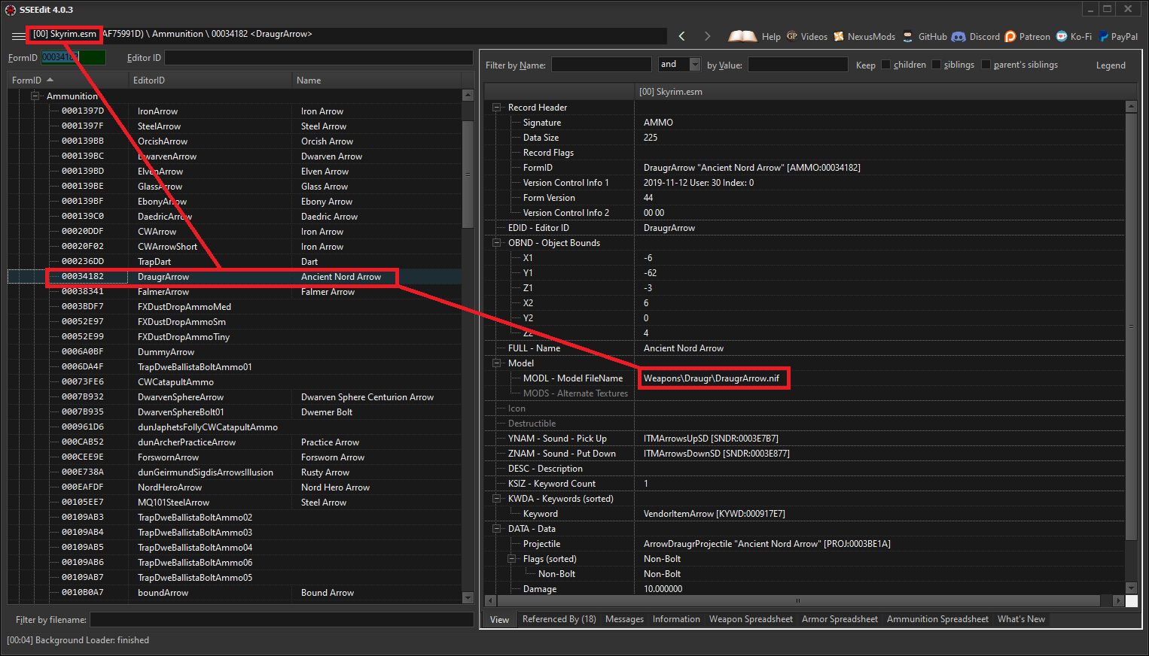Collapse the Flags (sorted) node
The height and width of the screenshot is (656, 1149).
[512, 559]
